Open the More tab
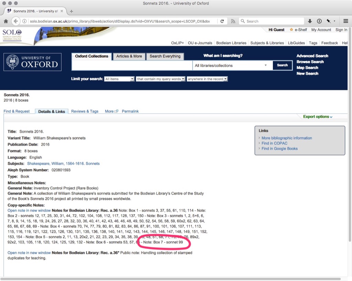This screenshot has height=281, width=352. [109, 111]
